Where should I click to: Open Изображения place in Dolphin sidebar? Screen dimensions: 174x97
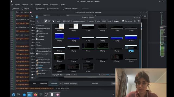pos(43,34)
